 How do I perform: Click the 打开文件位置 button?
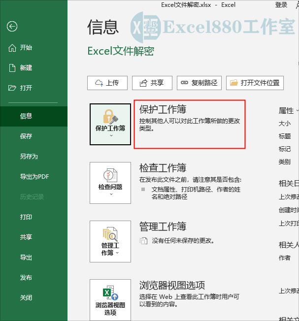pyautogui.click(x=255, y=83)
